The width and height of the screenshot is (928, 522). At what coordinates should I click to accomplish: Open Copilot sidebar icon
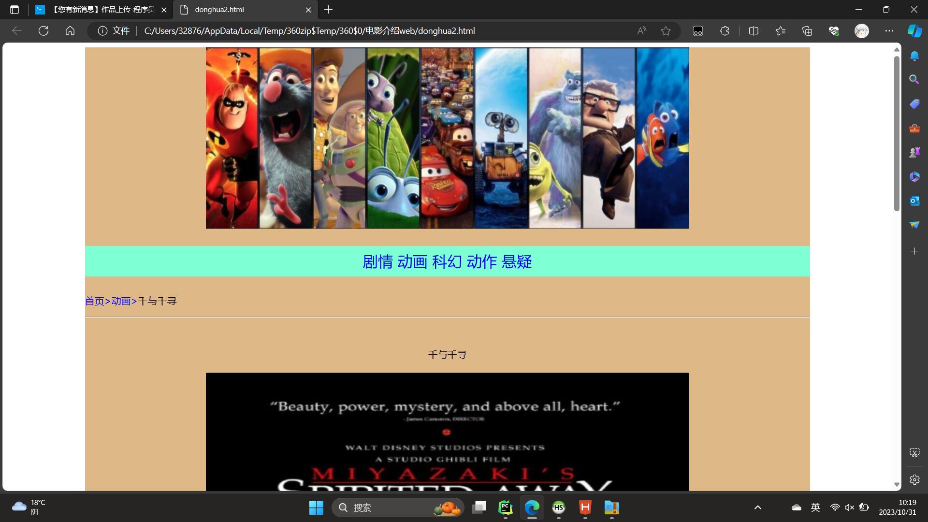914,31
